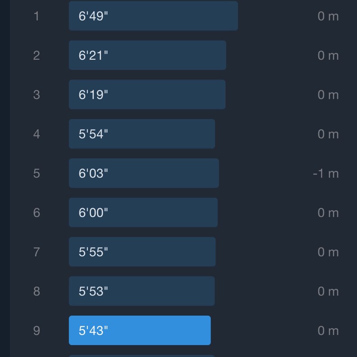Click the 6'03" pace bar
357x357 pixels.
pyautogui.click(x=144, y=173)
